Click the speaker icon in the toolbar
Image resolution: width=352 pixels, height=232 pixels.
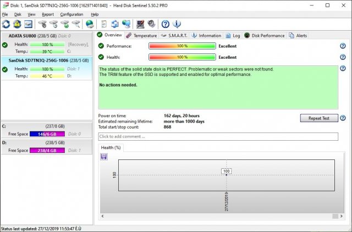point(151,24)
